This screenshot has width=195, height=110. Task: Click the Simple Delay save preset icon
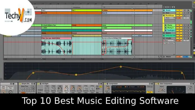point(34,84)
